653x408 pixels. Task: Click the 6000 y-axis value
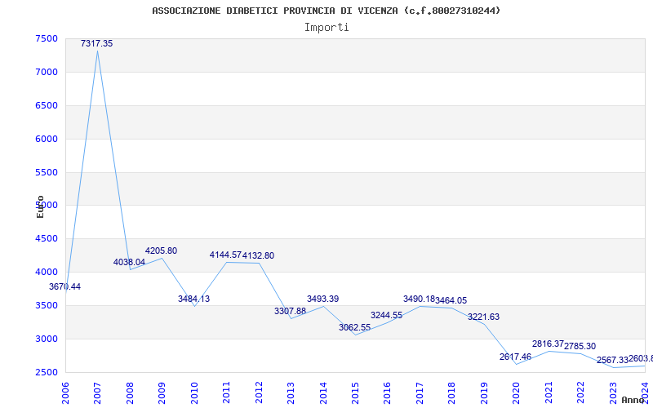tap(47, 139)
